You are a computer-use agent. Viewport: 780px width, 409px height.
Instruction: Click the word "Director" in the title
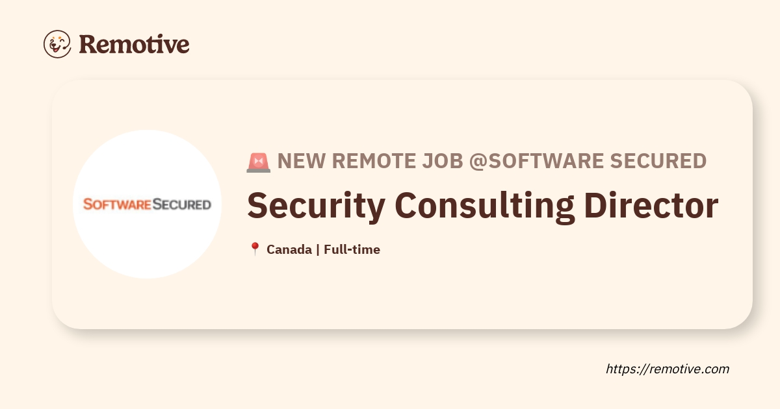(x=651, y=206)
